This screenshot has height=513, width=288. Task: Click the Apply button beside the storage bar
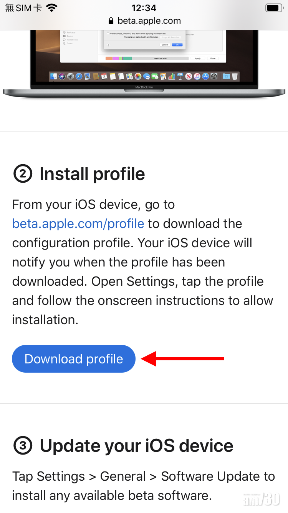coord(198,58)
